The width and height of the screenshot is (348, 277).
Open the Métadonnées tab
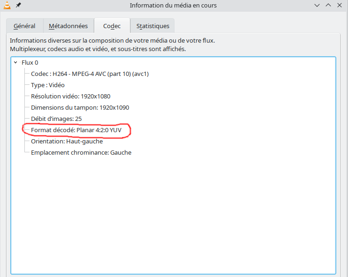(68, 26)
